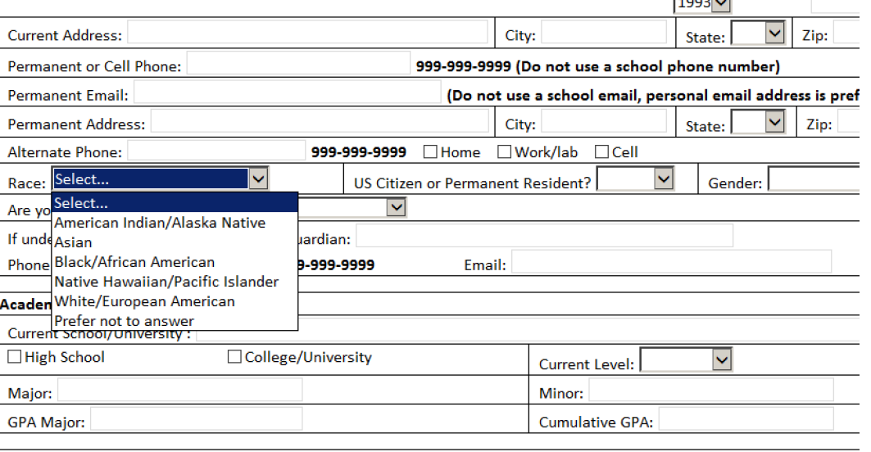
Task: Click the Cumulative GPA input field
Action: (x=746, y=421)
